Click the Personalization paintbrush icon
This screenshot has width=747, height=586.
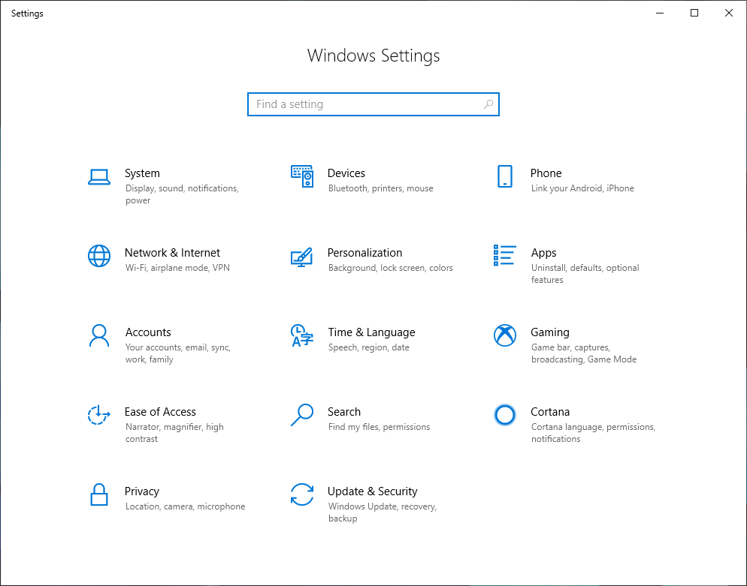pyautogui.click(x=302, y=257)
